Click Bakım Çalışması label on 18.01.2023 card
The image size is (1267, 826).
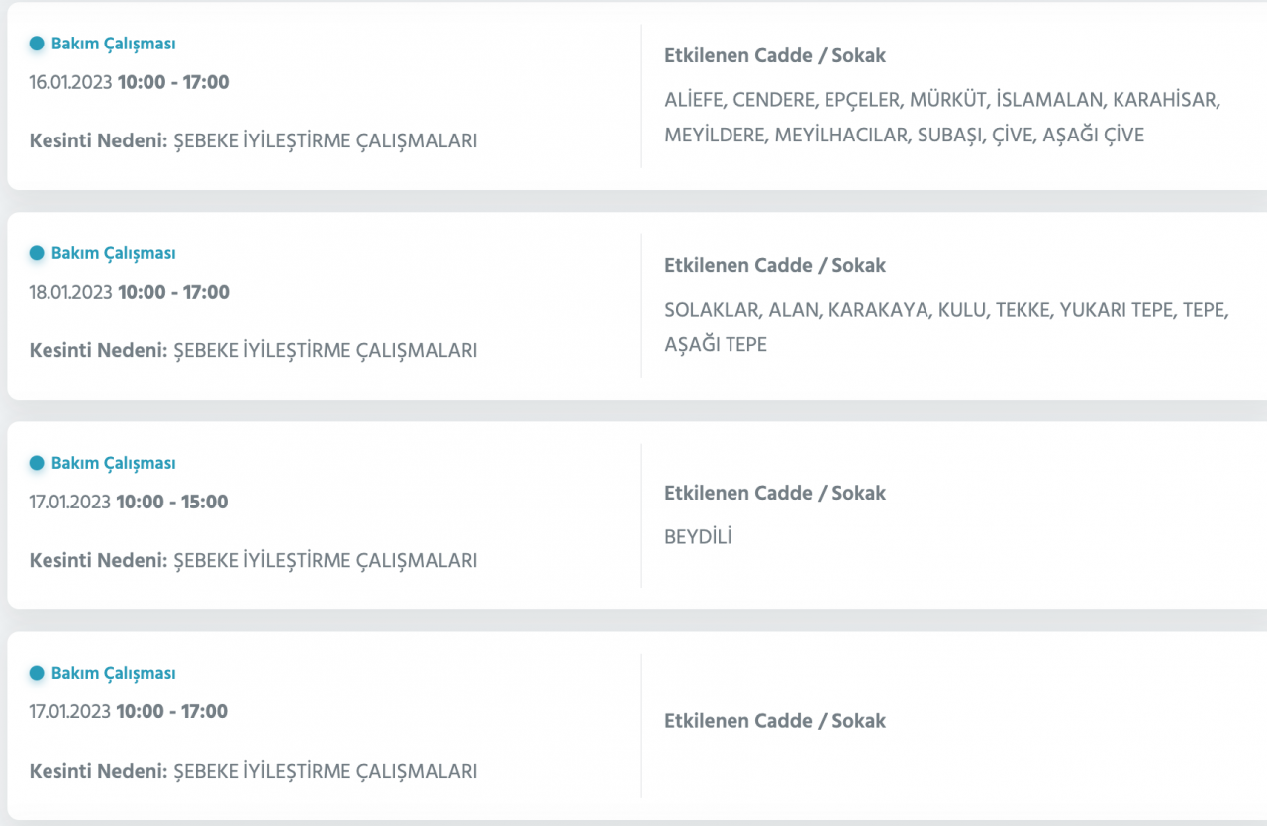pos(113,253)
